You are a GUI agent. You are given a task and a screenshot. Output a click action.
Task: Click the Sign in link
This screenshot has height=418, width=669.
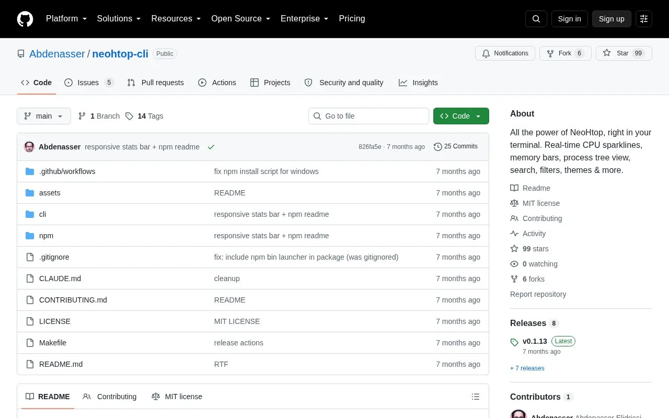[x=569, y=19]
